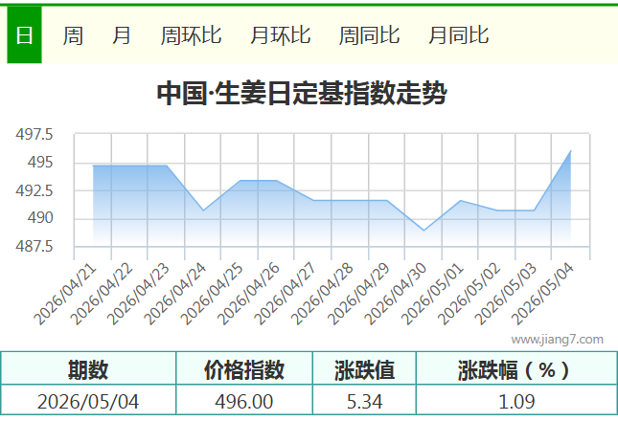Screen dimensions: 618x421
Task: Switch to the 月 (monthly) tab
Action: tap(122, 35)
